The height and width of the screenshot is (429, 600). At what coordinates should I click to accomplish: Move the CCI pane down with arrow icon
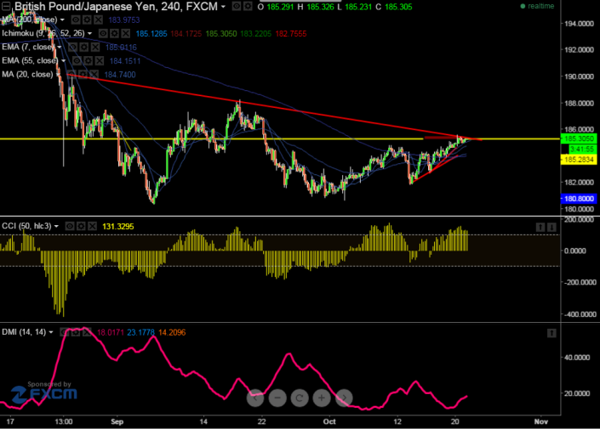coord(551,228)
